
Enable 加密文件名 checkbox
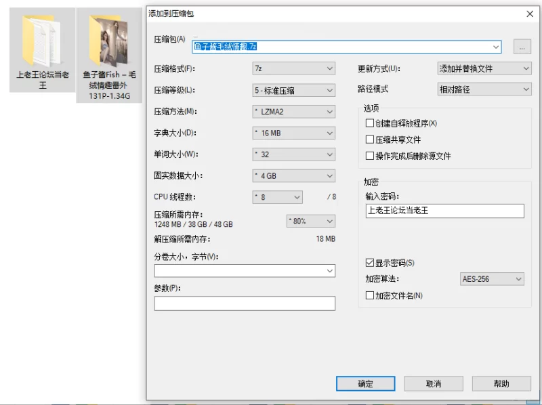point(370,295)
